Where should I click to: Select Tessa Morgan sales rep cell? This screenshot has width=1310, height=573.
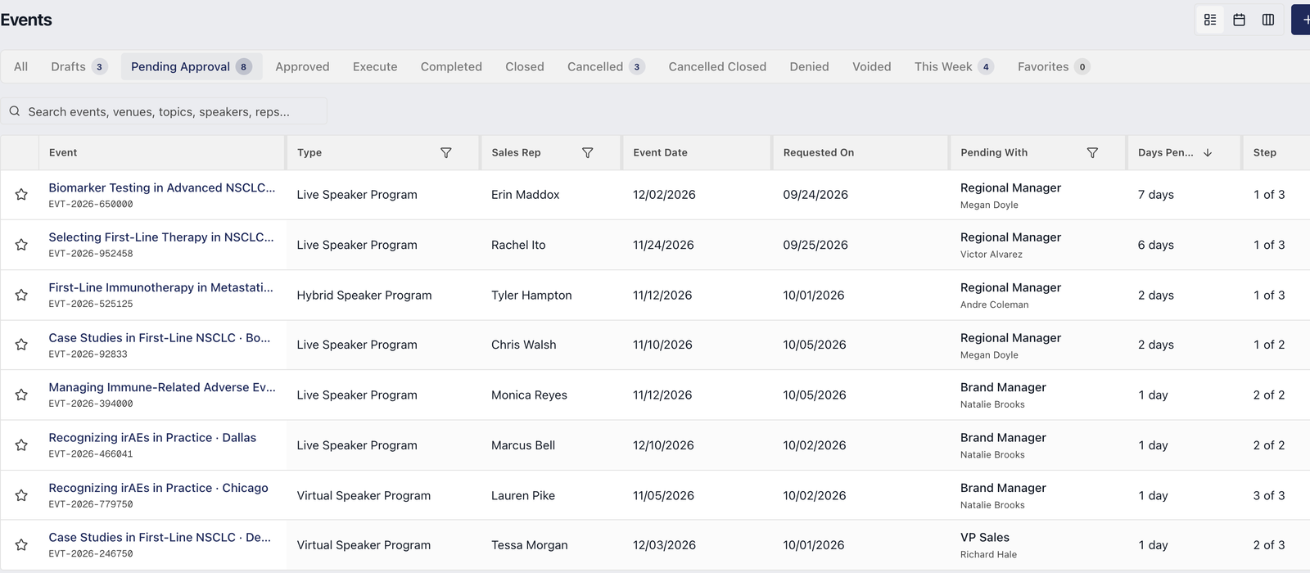tap(530, 545)
